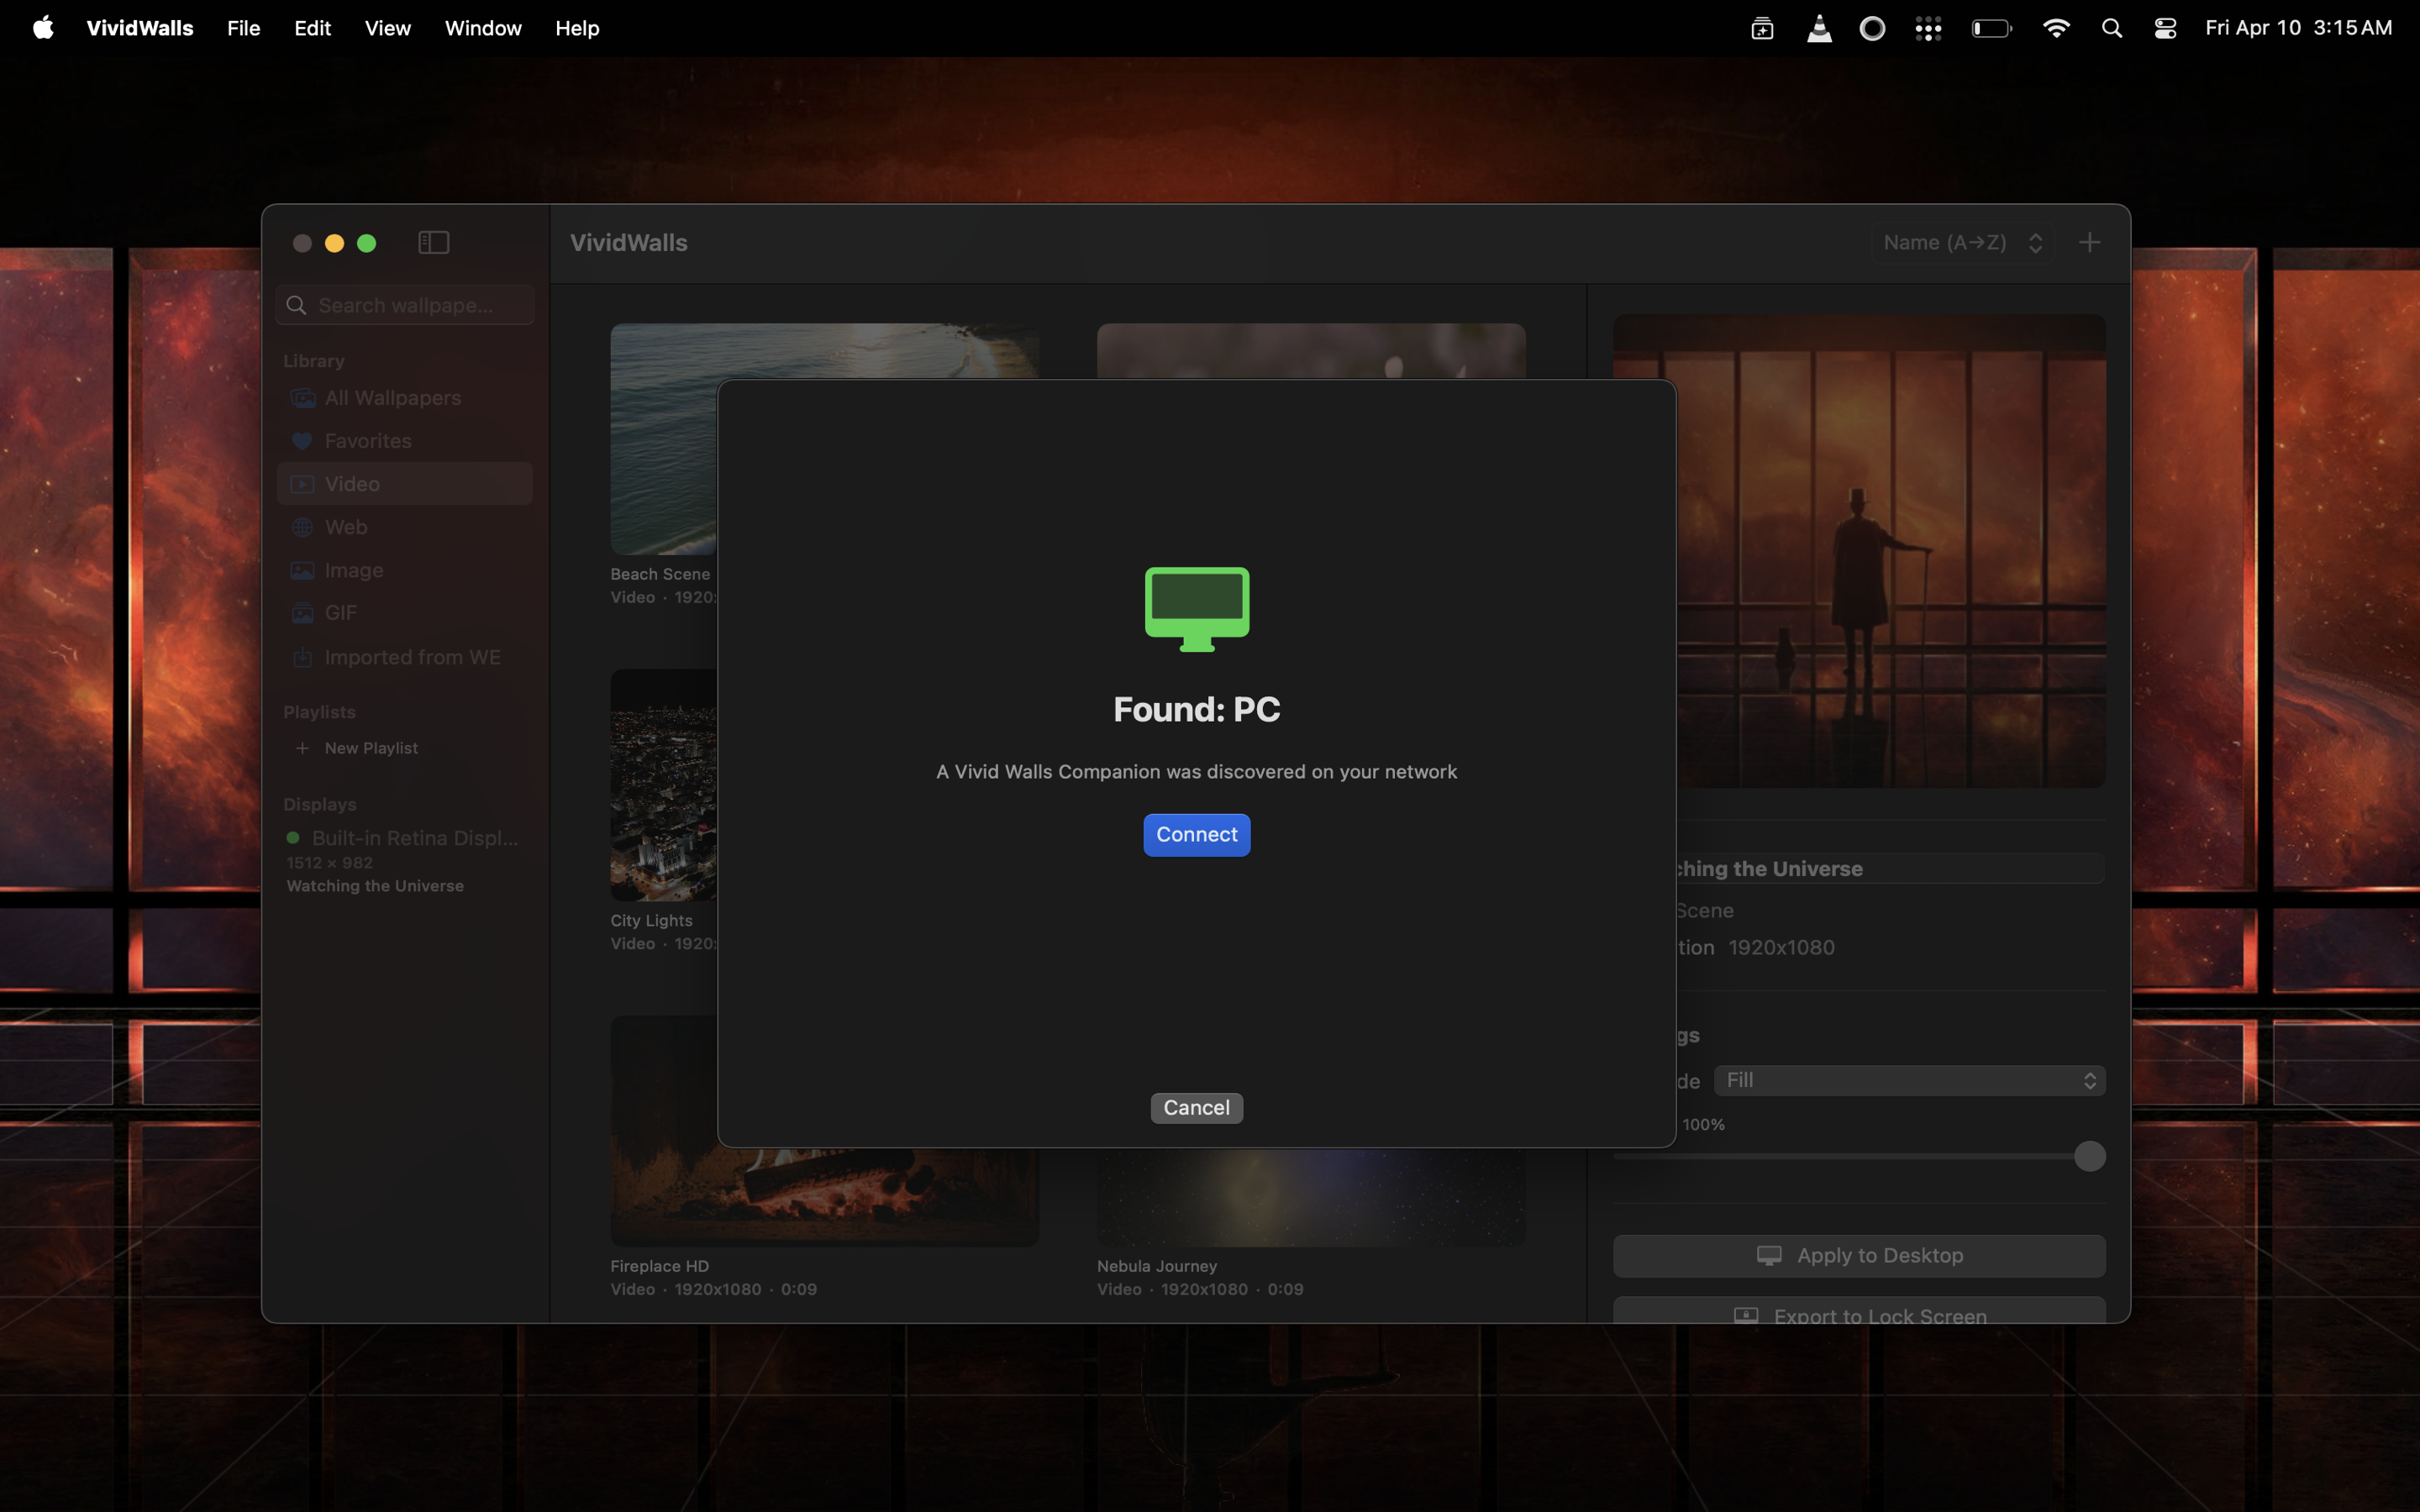Click the Video category play icon
This screenshot has height=1512, width=2420.
[x=302, y=484]
